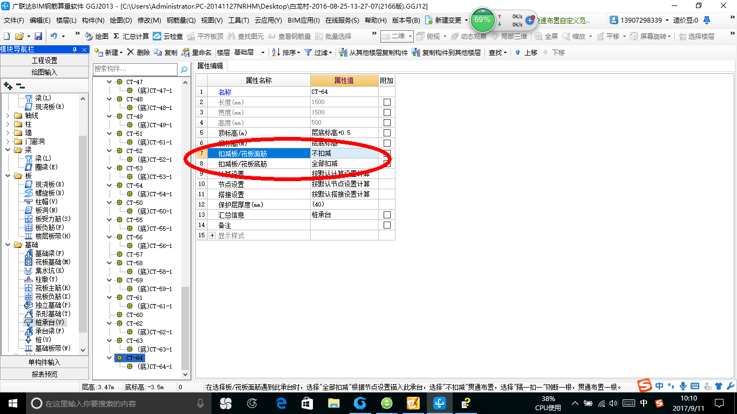Open the 工具(T) menu
Screen dimensions: 737x414
pyautogui.click(x=238, y=20)
